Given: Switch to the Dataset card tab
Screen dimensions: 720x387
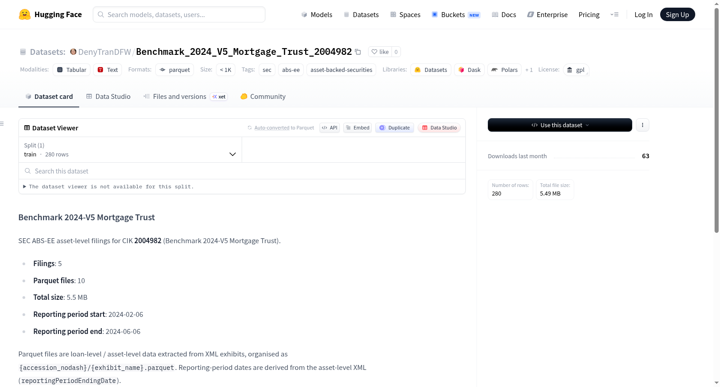Looking at the screenshot, I should pyautogui.click(x=49, y=96).
